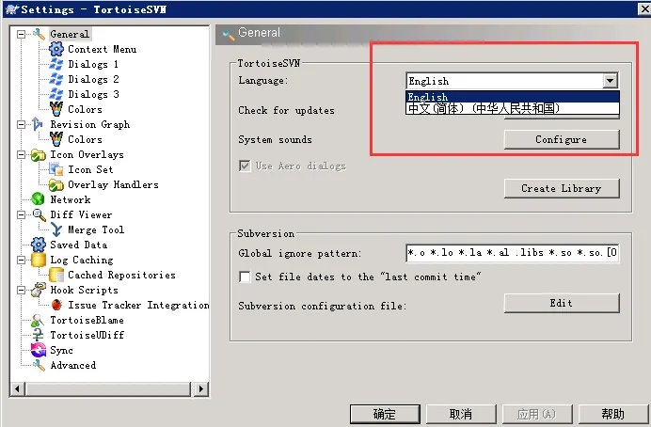651x427 pixels.
Task: Click the Configure system sounds button
Action: [562, 139]
